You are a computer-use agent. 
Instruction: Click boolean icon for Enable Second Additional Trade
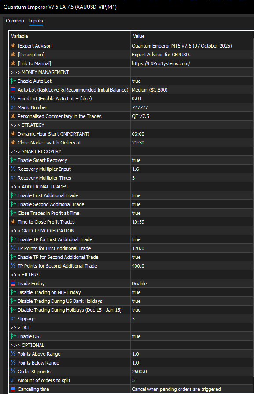(x=13, y=204)
